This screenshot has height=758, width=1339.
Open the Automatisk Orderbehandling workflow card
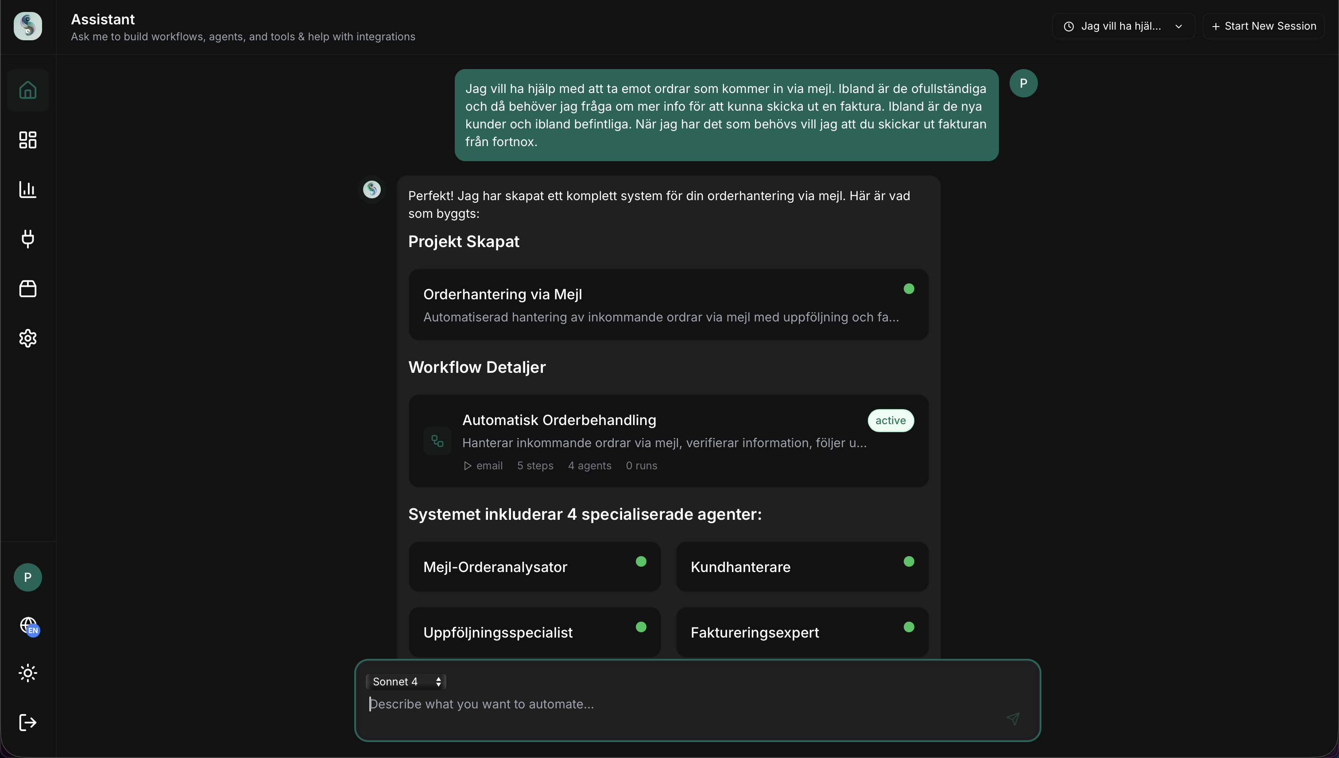coord(669,441)
